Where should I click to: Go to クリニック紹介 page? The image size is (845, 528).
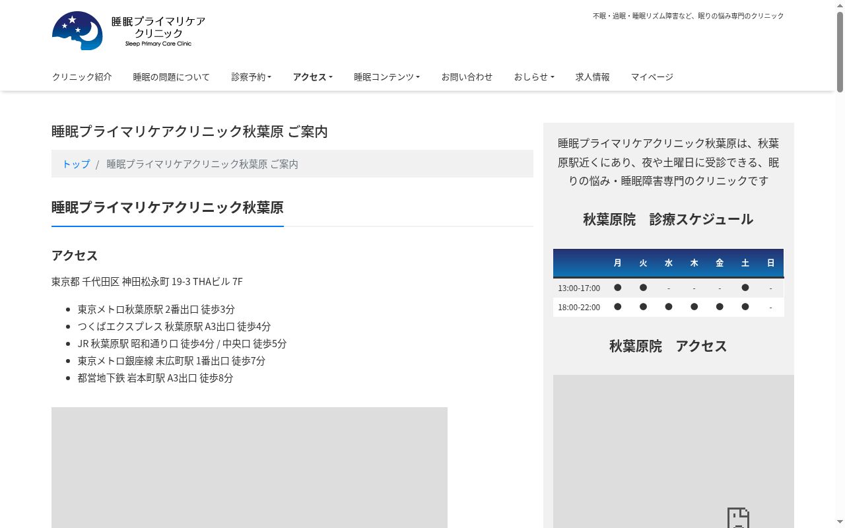(x=82, y=77)
